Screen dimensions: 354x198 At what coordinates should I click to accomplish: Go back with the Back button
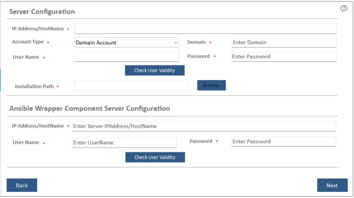(x=22, y=185)
